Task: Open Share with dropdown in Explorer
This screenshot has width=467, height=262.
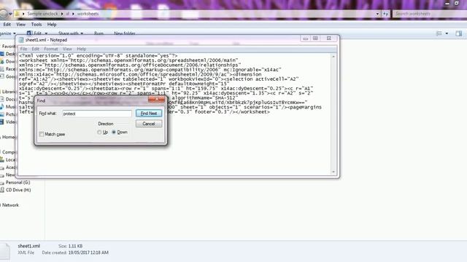Action: (71, 33)
